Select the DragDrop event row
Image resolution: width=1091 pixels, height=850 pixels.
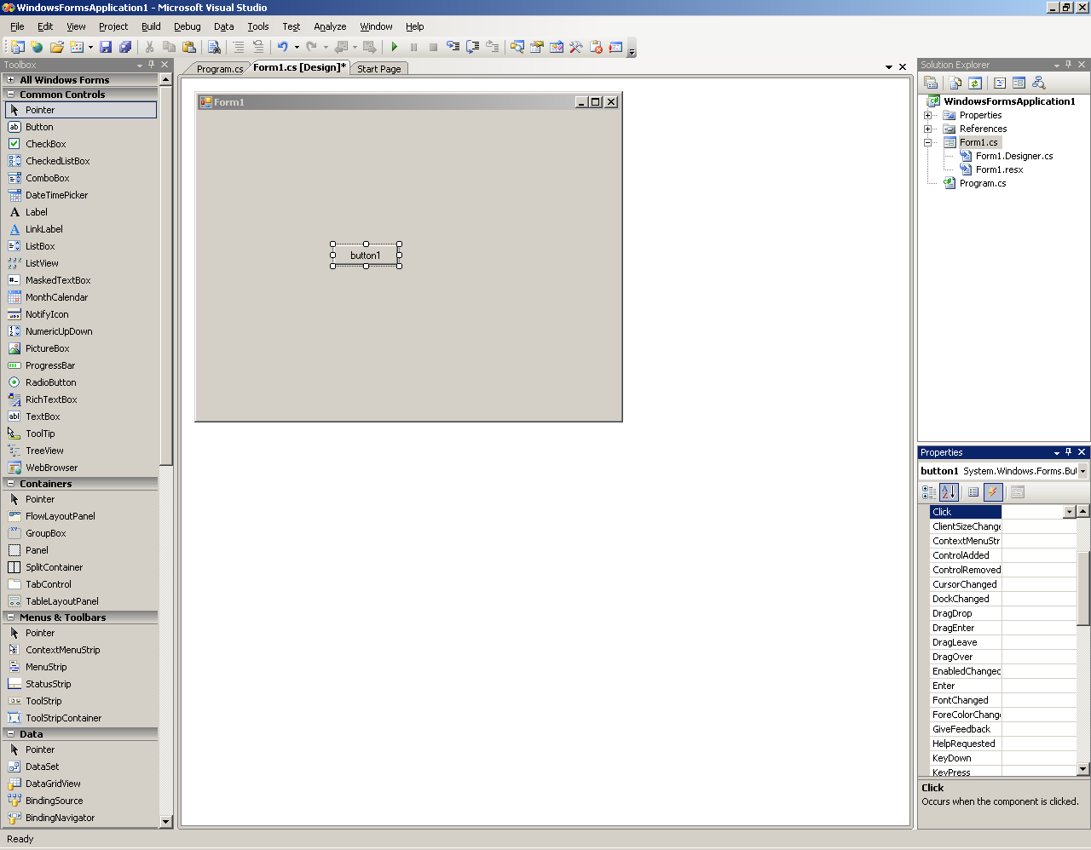1003,613
